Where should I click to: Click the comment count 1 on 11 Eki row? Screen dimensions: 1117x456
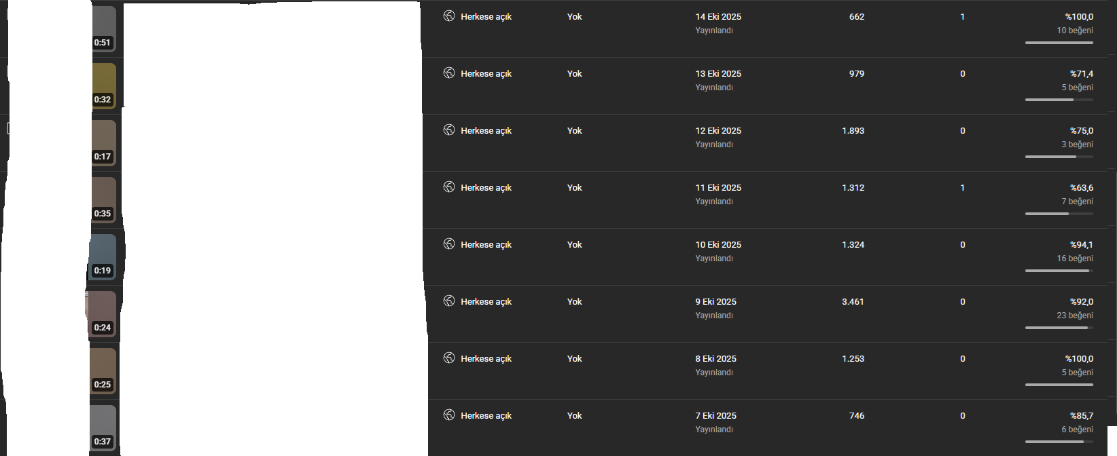click(x=962, y=188)
